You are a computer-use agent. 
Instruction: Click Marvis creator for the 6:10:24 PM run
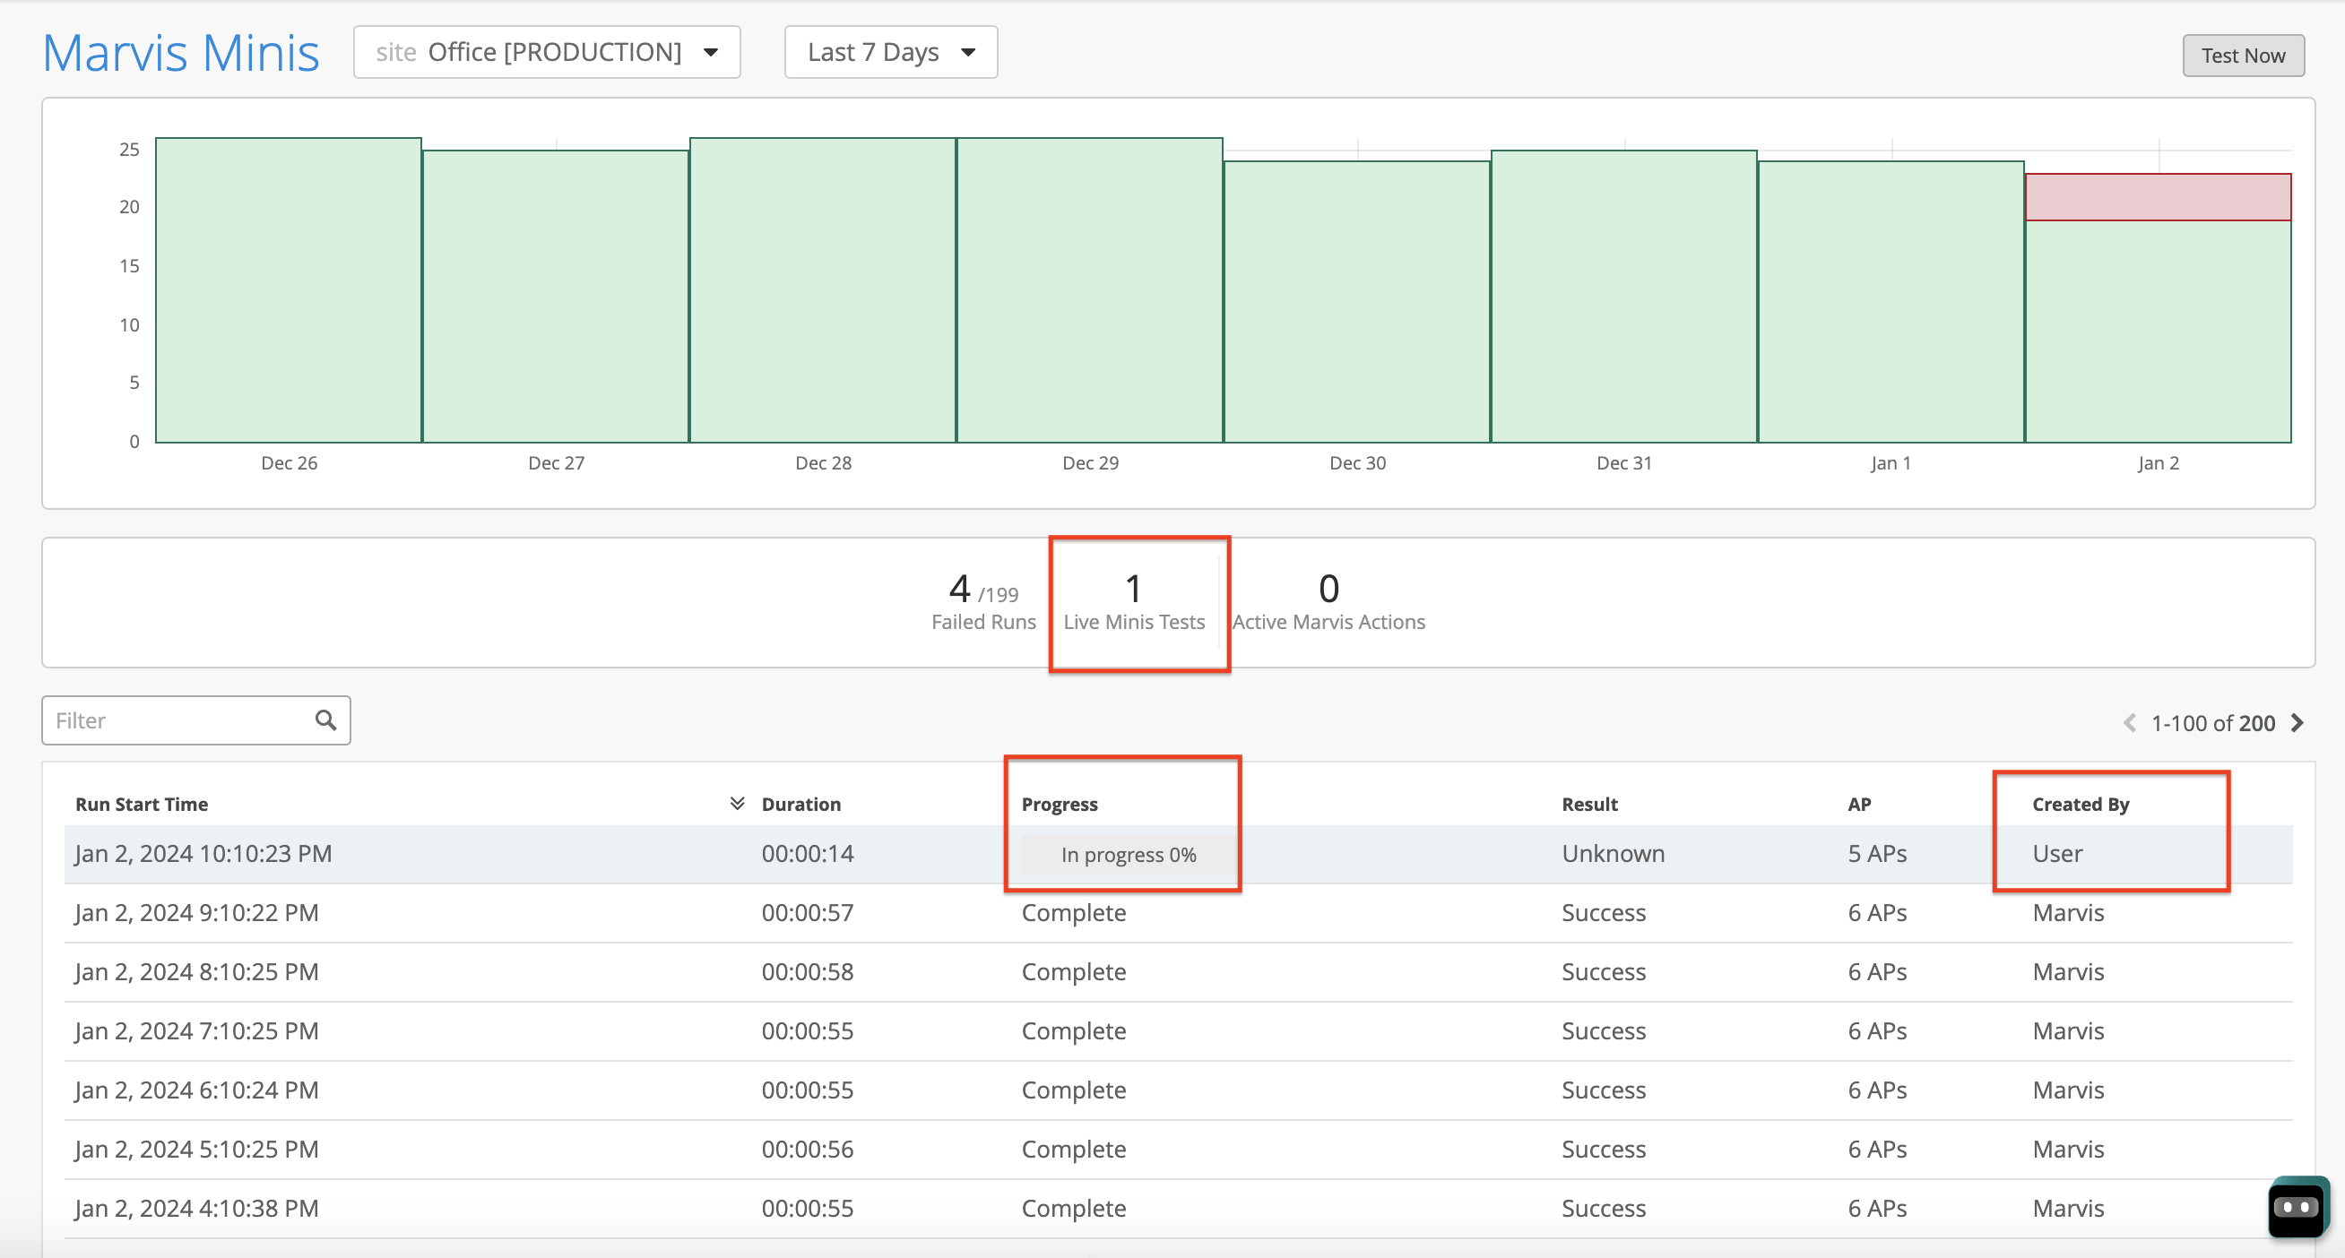[2068, 1090]
